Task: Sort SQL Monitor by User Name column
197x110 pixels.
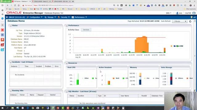Action: pyautogui.click(x=129, y=96)
